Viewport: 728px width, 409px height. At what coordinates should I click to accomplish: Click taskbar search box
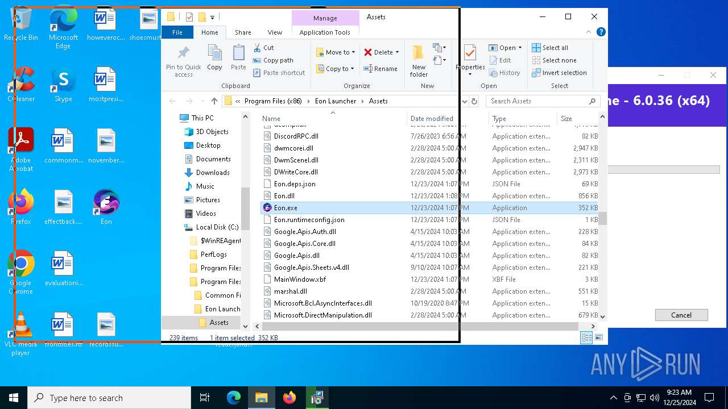pyautogui.click(x=109, y=398)
